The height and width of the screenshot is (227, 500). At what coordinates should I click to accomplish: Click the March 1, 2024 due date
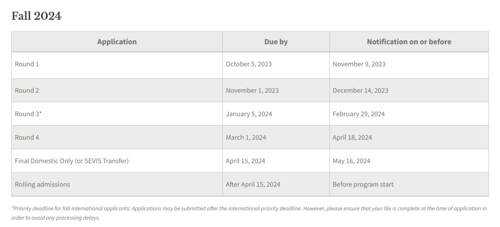tap(246, 137)
